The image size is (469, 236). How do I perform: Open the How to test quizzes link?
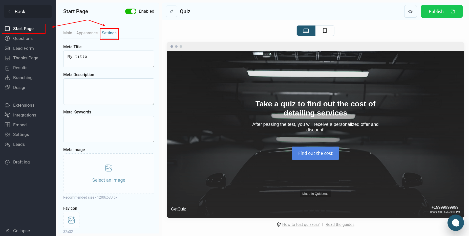point(301,224)
